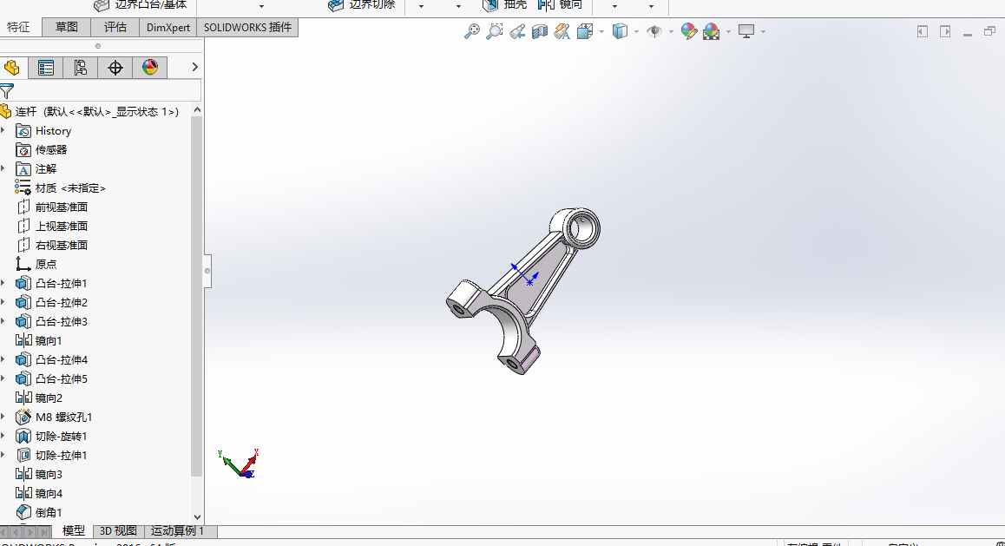
Task: Select 材质 <未指定> in the tree
Action: click(61, 187)
